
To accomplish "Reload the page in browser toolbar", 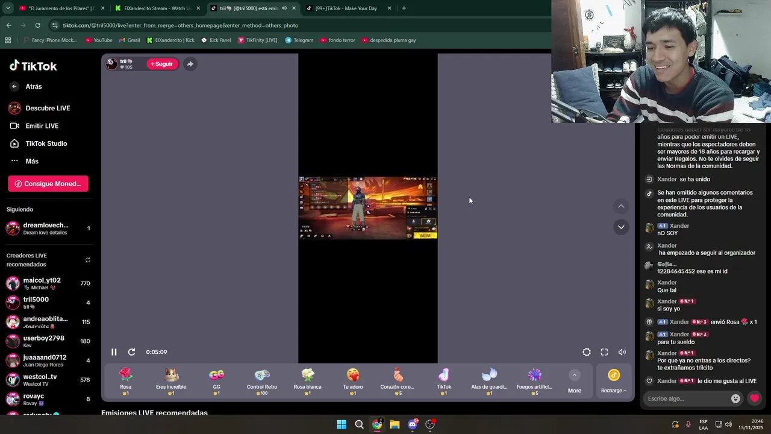I will (x=37, y=25).
